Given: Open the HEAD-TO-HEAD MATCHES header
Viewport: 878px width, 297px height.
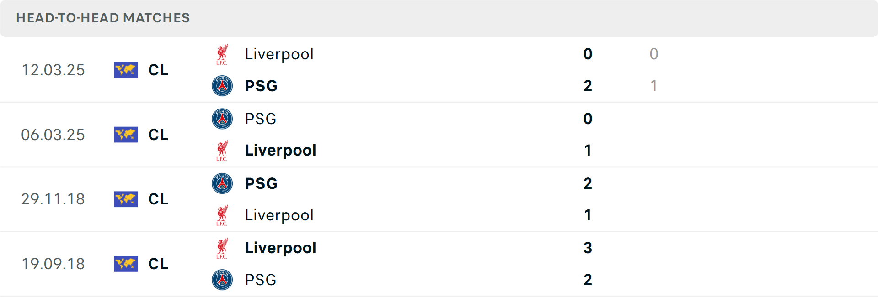Looking at the screenshot, I should click(x=103, y=18).
